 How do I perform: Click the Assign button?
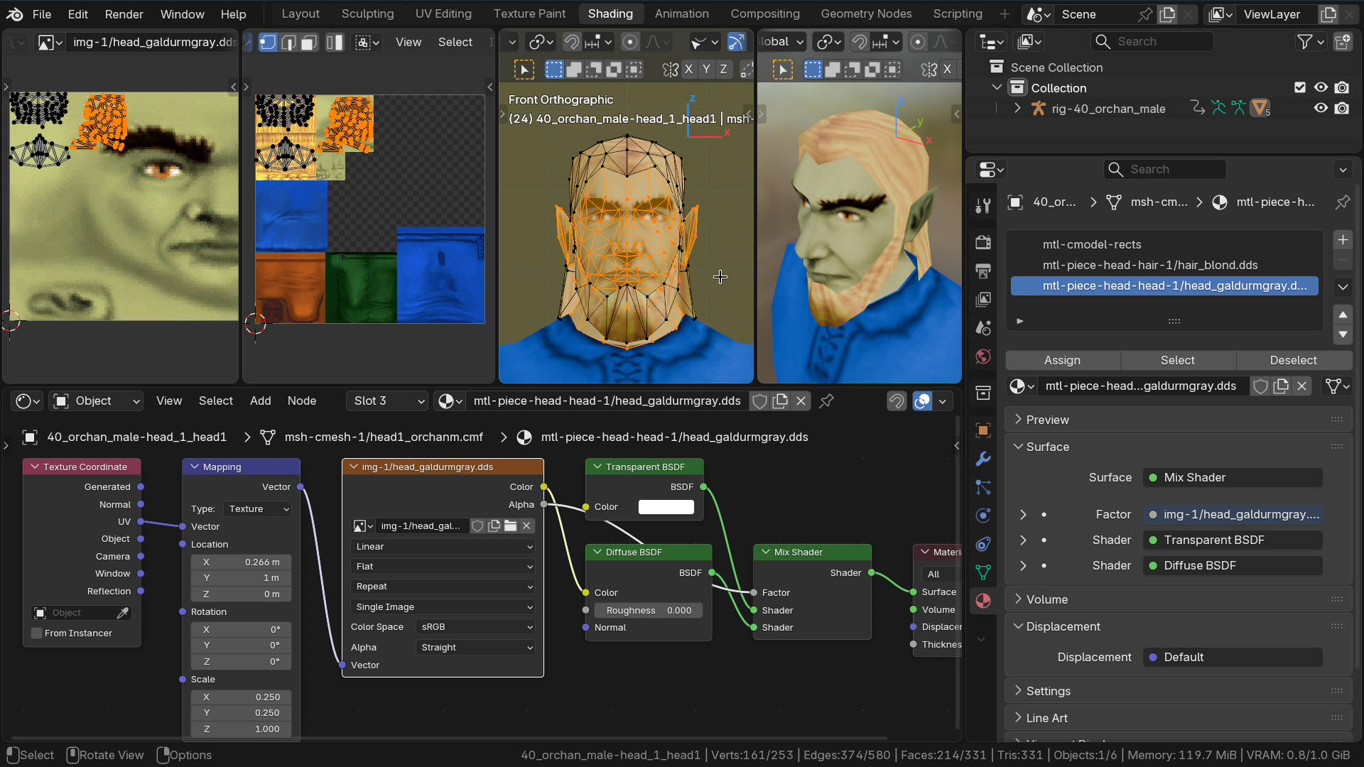click(1062, 360)
